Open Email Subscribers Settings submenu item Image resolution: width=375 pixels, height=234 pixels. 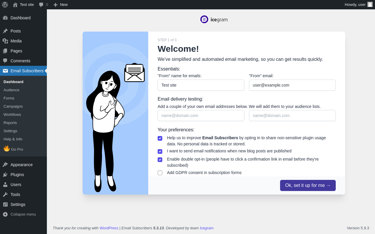coord(10,131)
